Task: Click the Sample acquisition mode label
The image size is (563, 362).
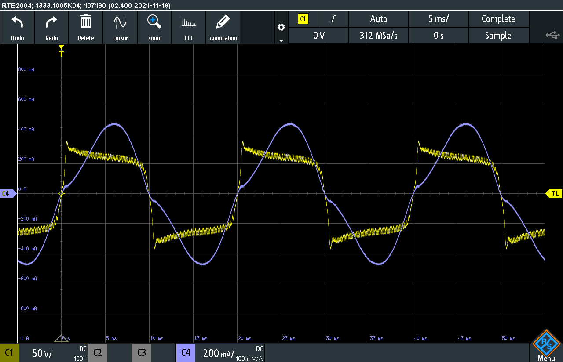Action: [499, 36]
